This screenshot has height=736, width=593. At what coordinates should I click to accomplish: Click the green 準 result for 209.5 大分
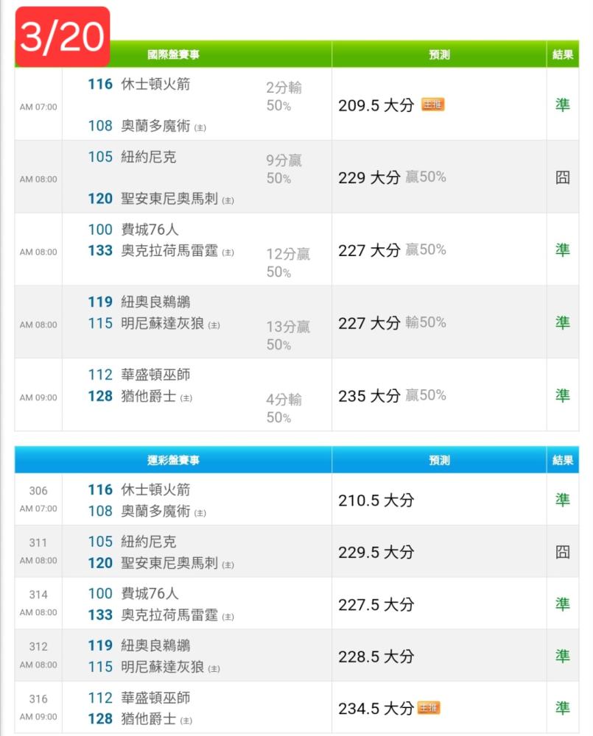[x=562, y=105]
